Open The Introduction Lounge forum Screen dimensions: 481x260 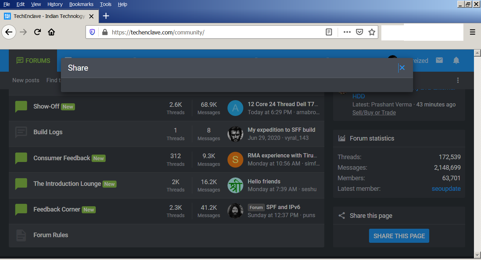[67, 184]
